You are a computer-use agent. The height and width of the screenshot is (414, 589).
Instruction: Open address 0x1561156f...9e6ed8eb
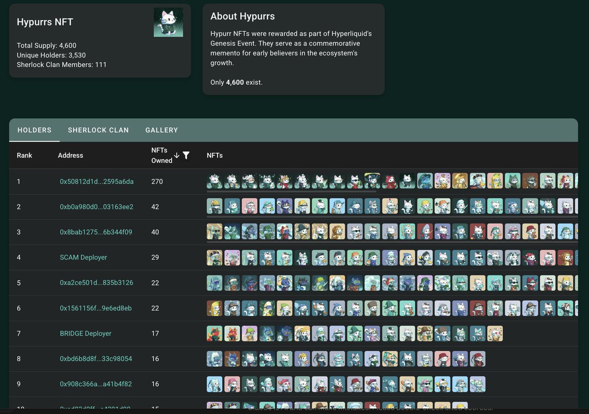point(96,308)
